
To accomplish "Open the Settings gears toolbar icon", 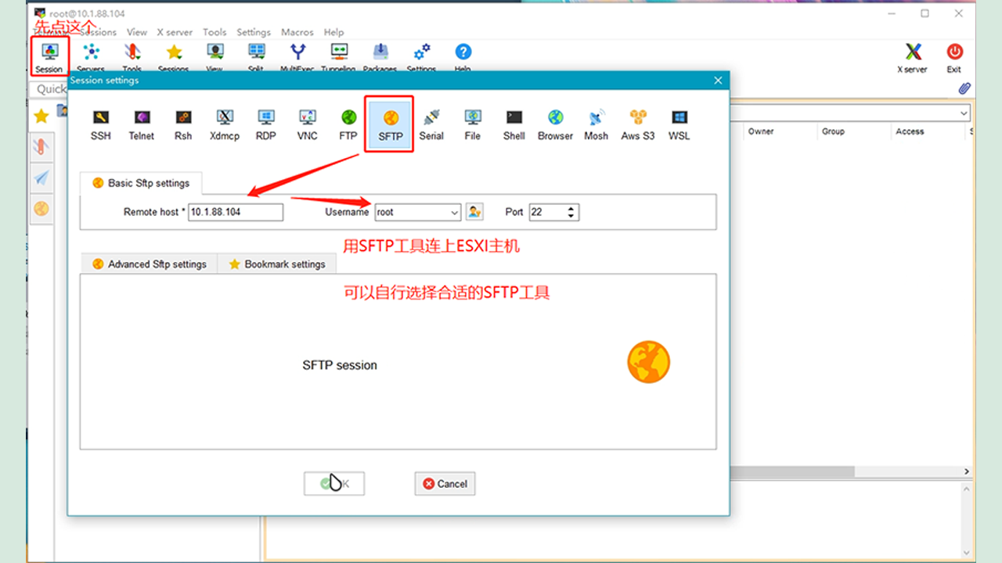I will [422, 57].
